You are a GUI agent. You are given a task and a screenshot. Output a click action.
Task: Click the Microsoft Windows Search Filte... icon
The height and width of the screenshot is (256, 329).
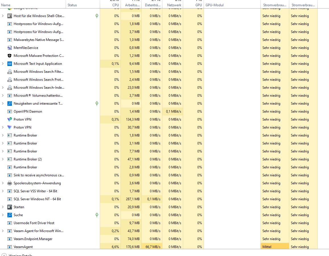pos(9,72)
